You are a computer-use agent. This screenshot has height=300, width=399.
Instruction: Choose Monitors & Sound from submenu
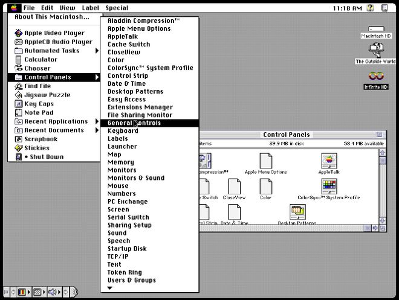click(150, 178)
